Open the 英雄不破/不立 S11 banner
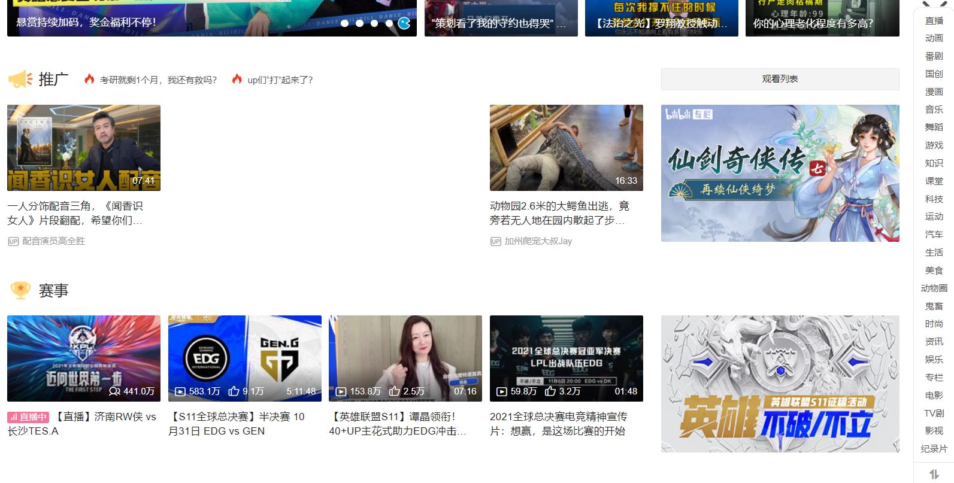 [780, 384]
